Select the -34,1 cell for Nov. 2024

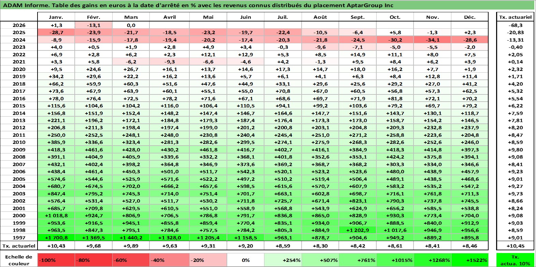click(432, 40)
